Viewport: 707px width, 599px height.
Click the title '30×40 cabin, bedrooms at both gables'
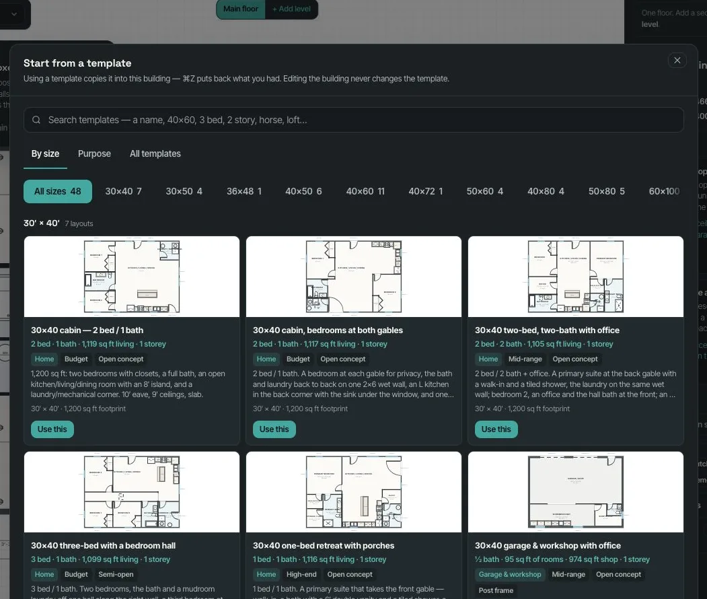coord(328,330)
